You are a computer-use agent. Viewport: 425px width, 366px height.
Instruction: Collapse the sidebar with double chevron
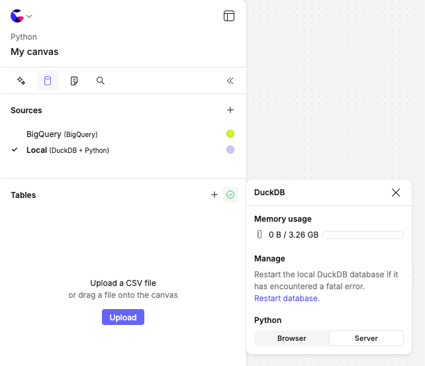pos(230,81)
